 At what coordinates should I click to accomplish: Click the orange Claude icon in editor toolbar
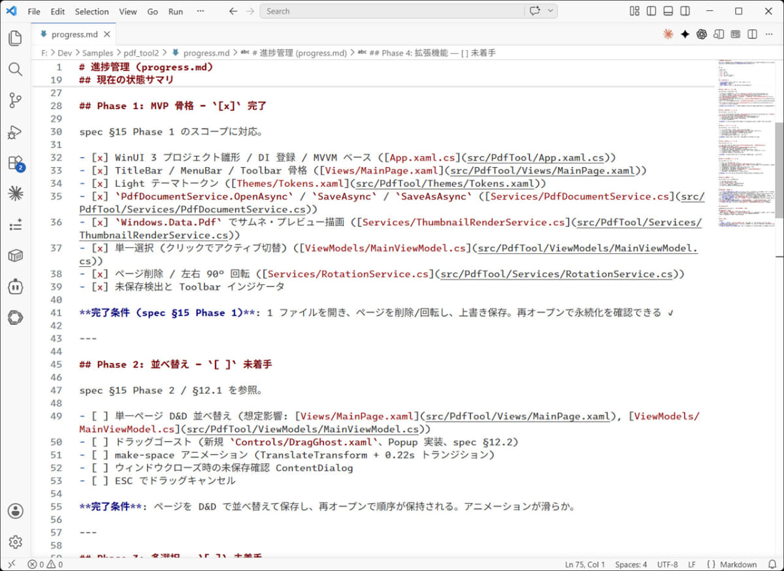coord(668,34)
